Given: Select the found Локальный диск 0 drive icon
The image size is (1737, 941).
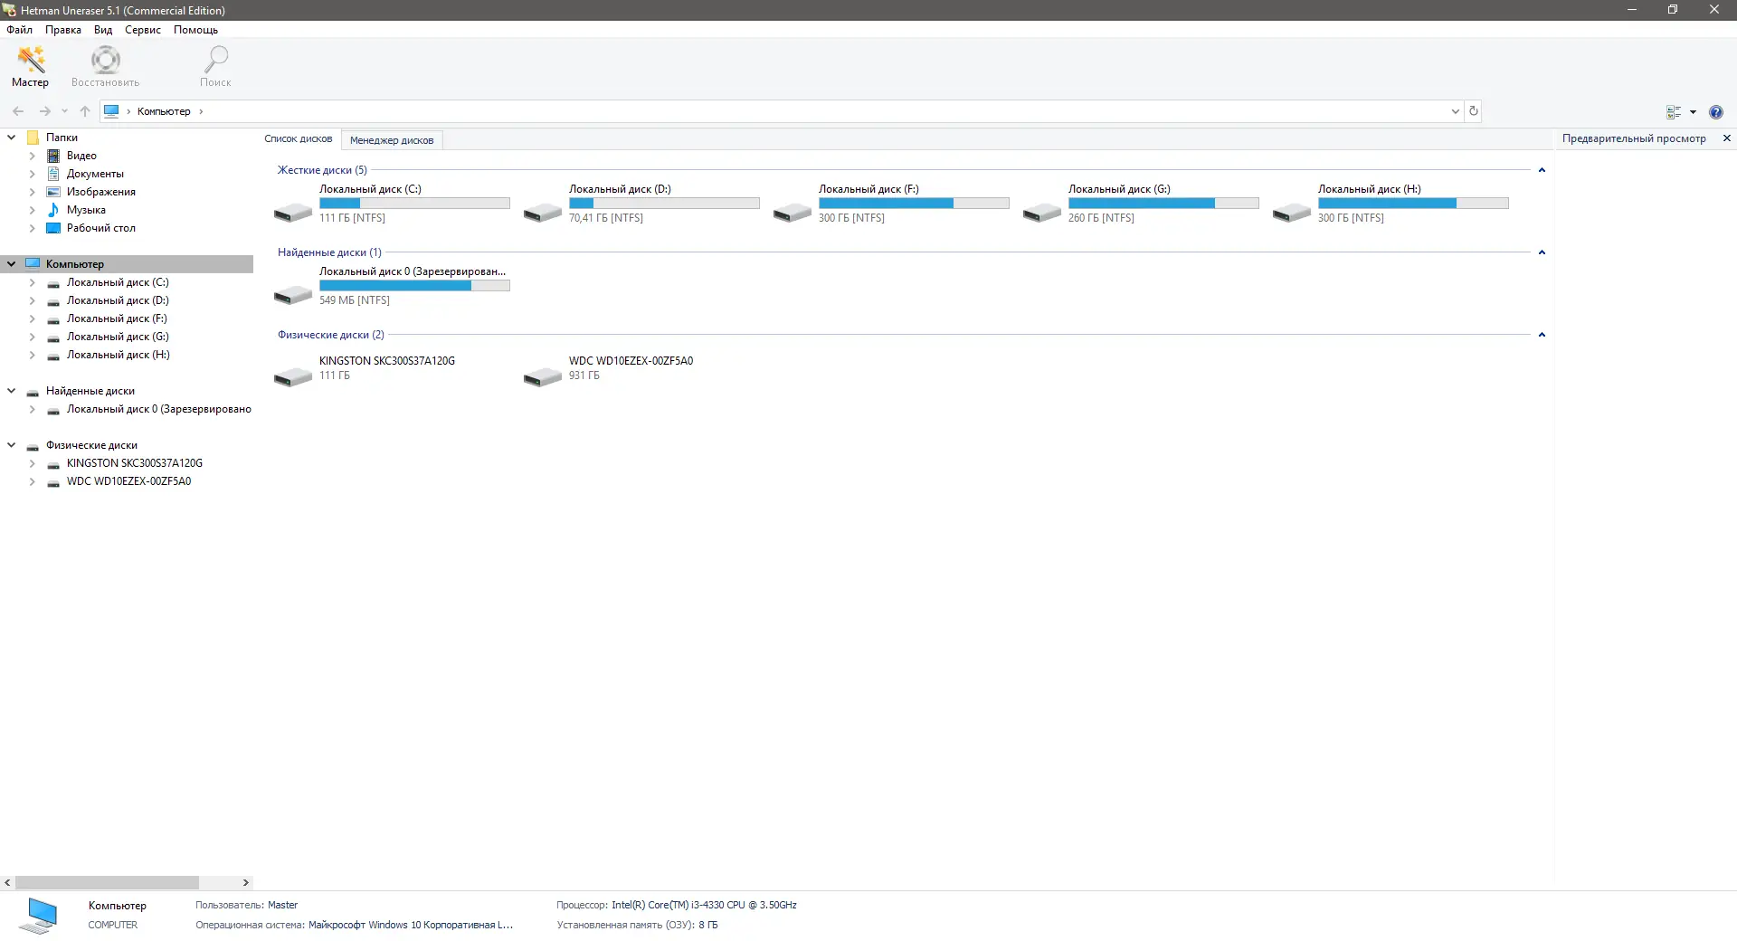Looking at the screenshot, I should click(293, 295).
